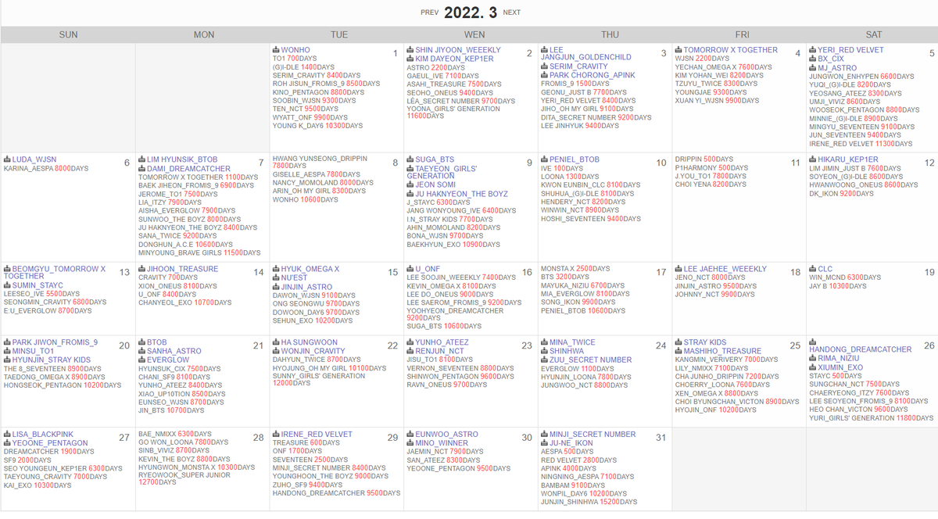Viewport: 938px width, 519px height.
Task: Click the cake icon next to LISA_BLACKPINK
Action: pos(7,435)
